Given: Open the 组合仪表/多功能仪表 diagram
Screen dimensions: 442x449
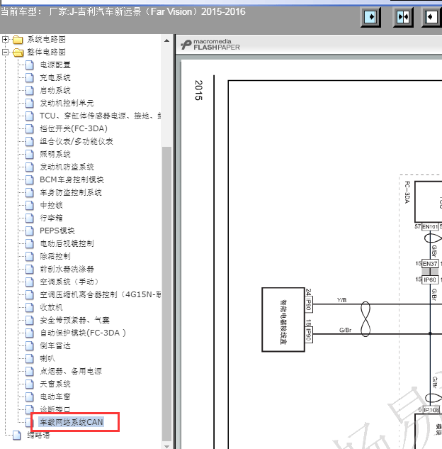Looking at the screenshot, I should pos(76,141).
